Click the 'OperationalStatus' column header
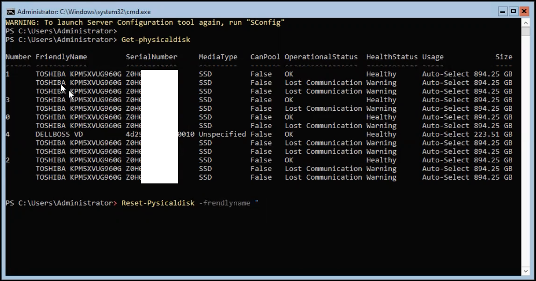The image size is (536, 281). pyautogui.click(x=321, y=57)
